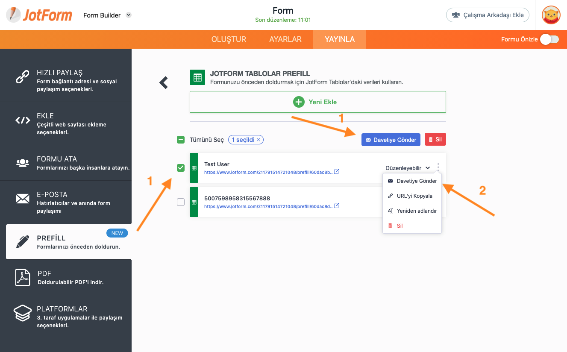
Task: Click the blue Davetiye Gönder button
Action: [391, 140]
